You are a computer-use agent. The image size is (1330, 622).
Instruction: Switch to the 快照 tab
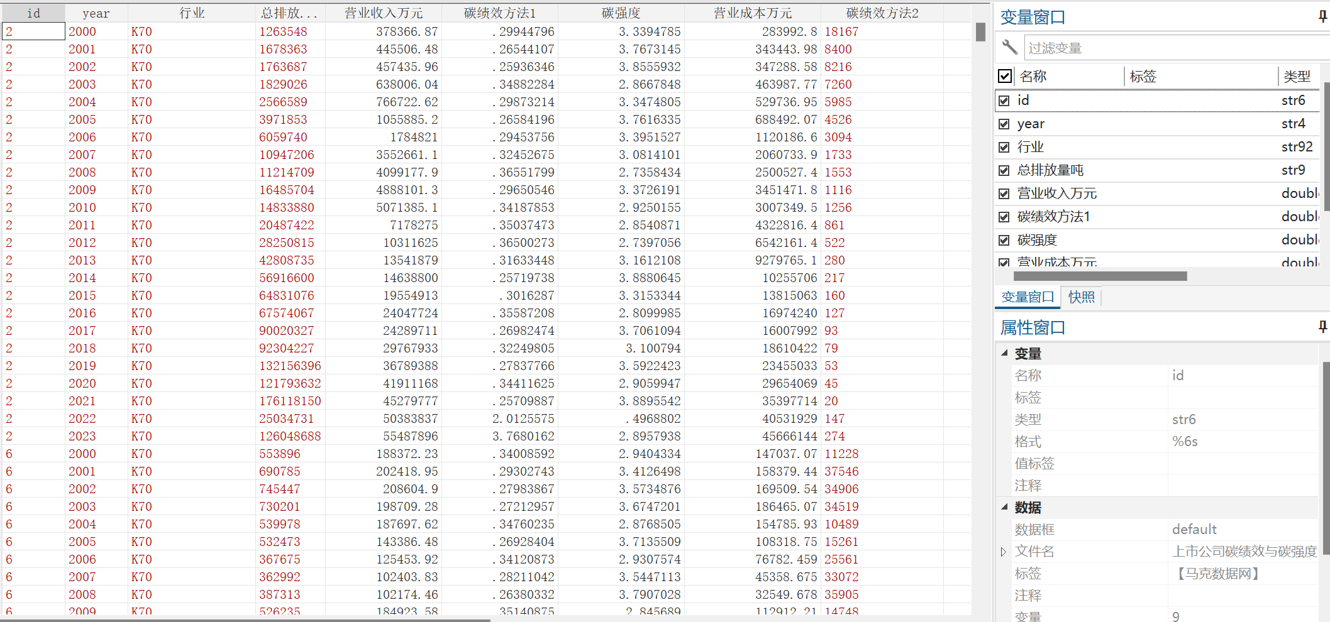[x=1081, y=297]
